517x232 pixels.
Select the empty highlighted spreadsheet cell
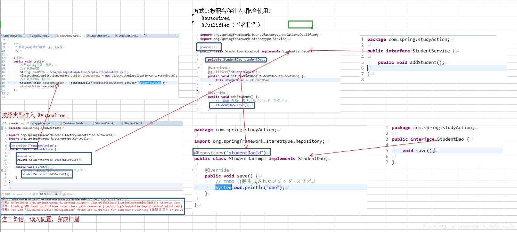tap(300, 24)
